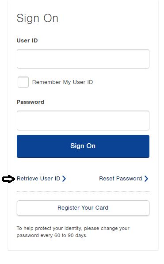Click the Remember My User ID label text
The width and height of the screenshot is (164, 264).
tap(62, 82)
